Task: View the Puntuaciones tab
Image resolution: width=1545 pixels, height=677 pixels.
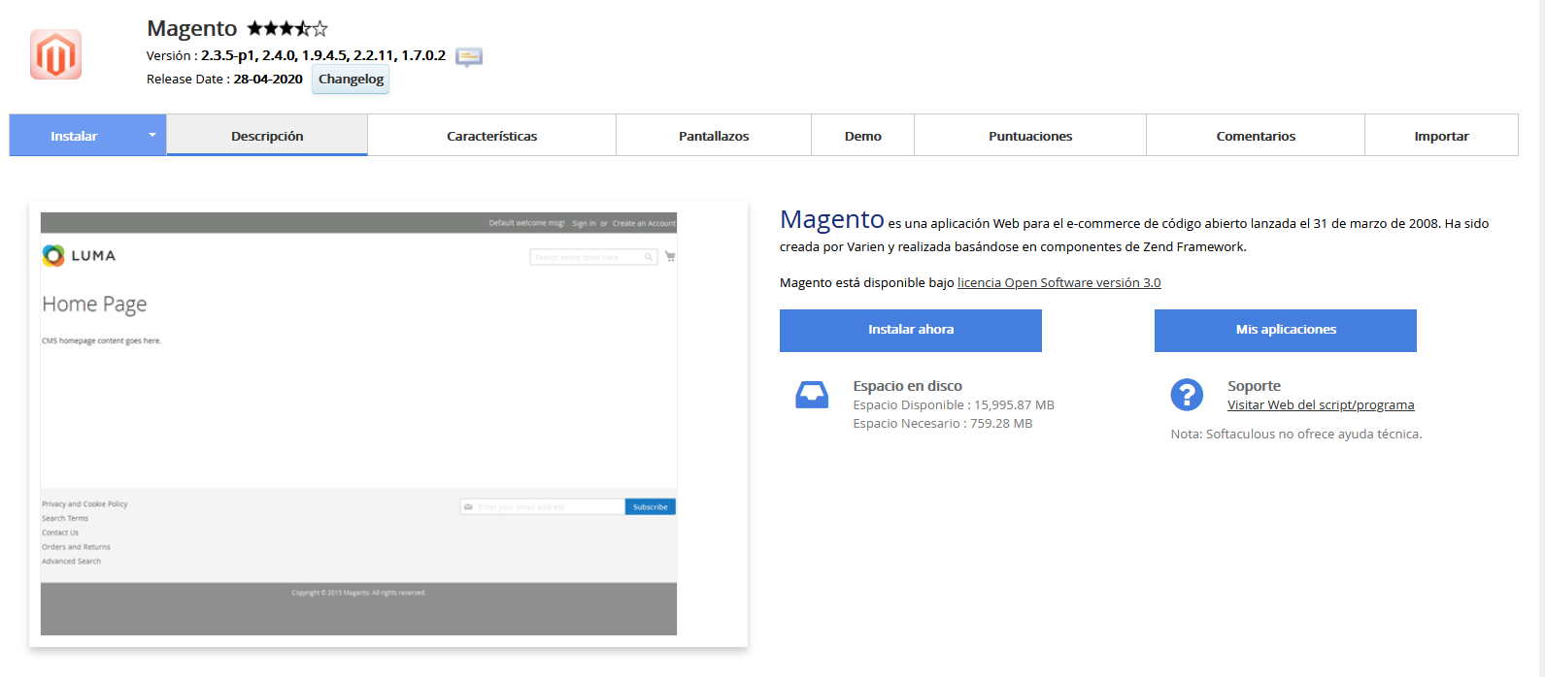Action: (x=1030, y=136)
